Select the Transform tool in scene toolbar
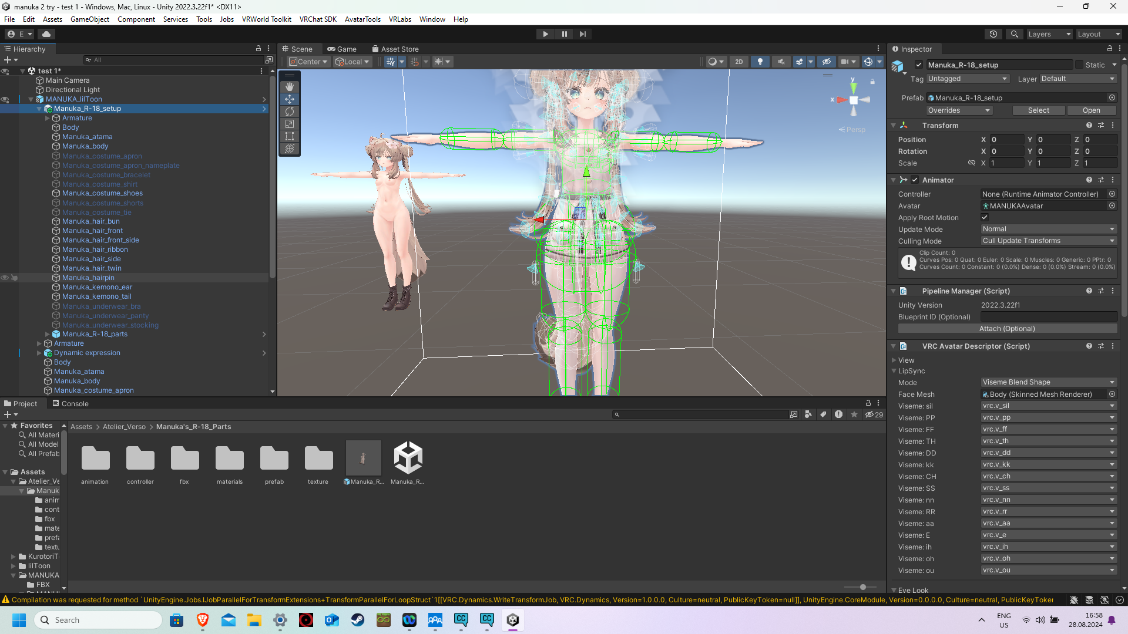Image resolution: width=1128 pixels, height=634 pixels. pyautogui.click(x=290, y=149)
